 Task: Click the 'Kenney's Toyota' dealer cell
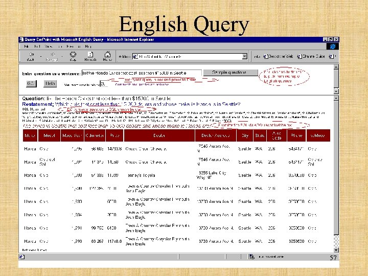point(141,175)
